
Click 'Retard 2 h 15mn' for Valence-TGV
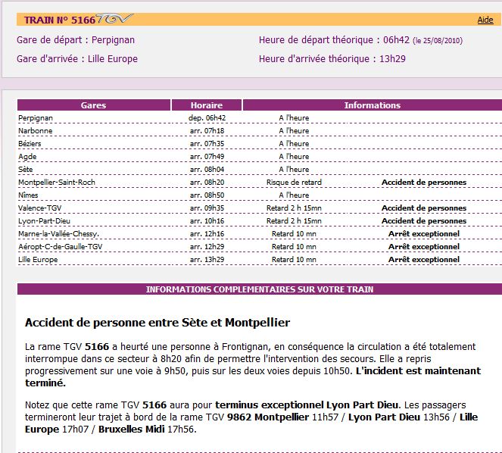tap(294, 208)
